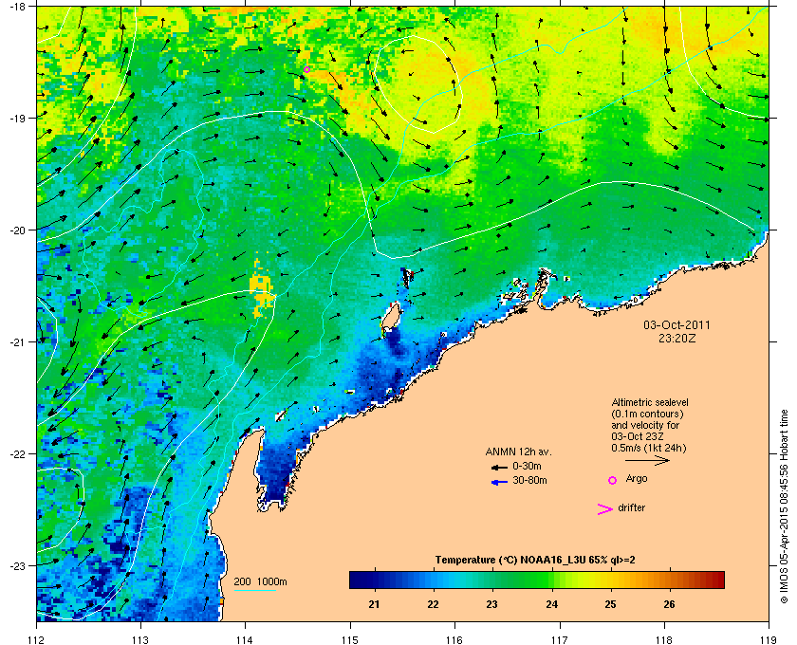Screen dimensions: 797x645
Task: Click the small yellow warm patch near 114E 20.7S
Action: [x=261, y=288]
